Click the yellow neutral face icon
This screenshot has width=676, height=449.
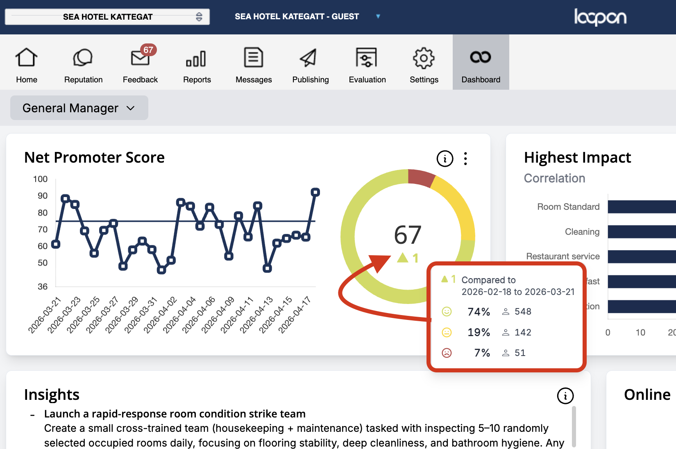(x=447, y=332)
